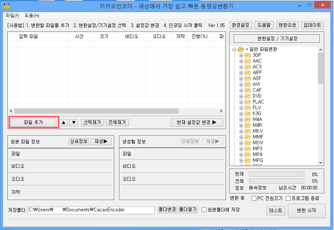This screenshot has width=334, height=230.
Task: Select the MP4 folder icon
Action: (x=248, y=155)
